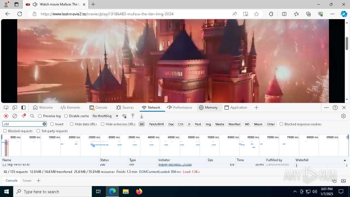Enable Preserve log checkbox
The width and height of the screenshot is (350, 197).
pos(40,116)
